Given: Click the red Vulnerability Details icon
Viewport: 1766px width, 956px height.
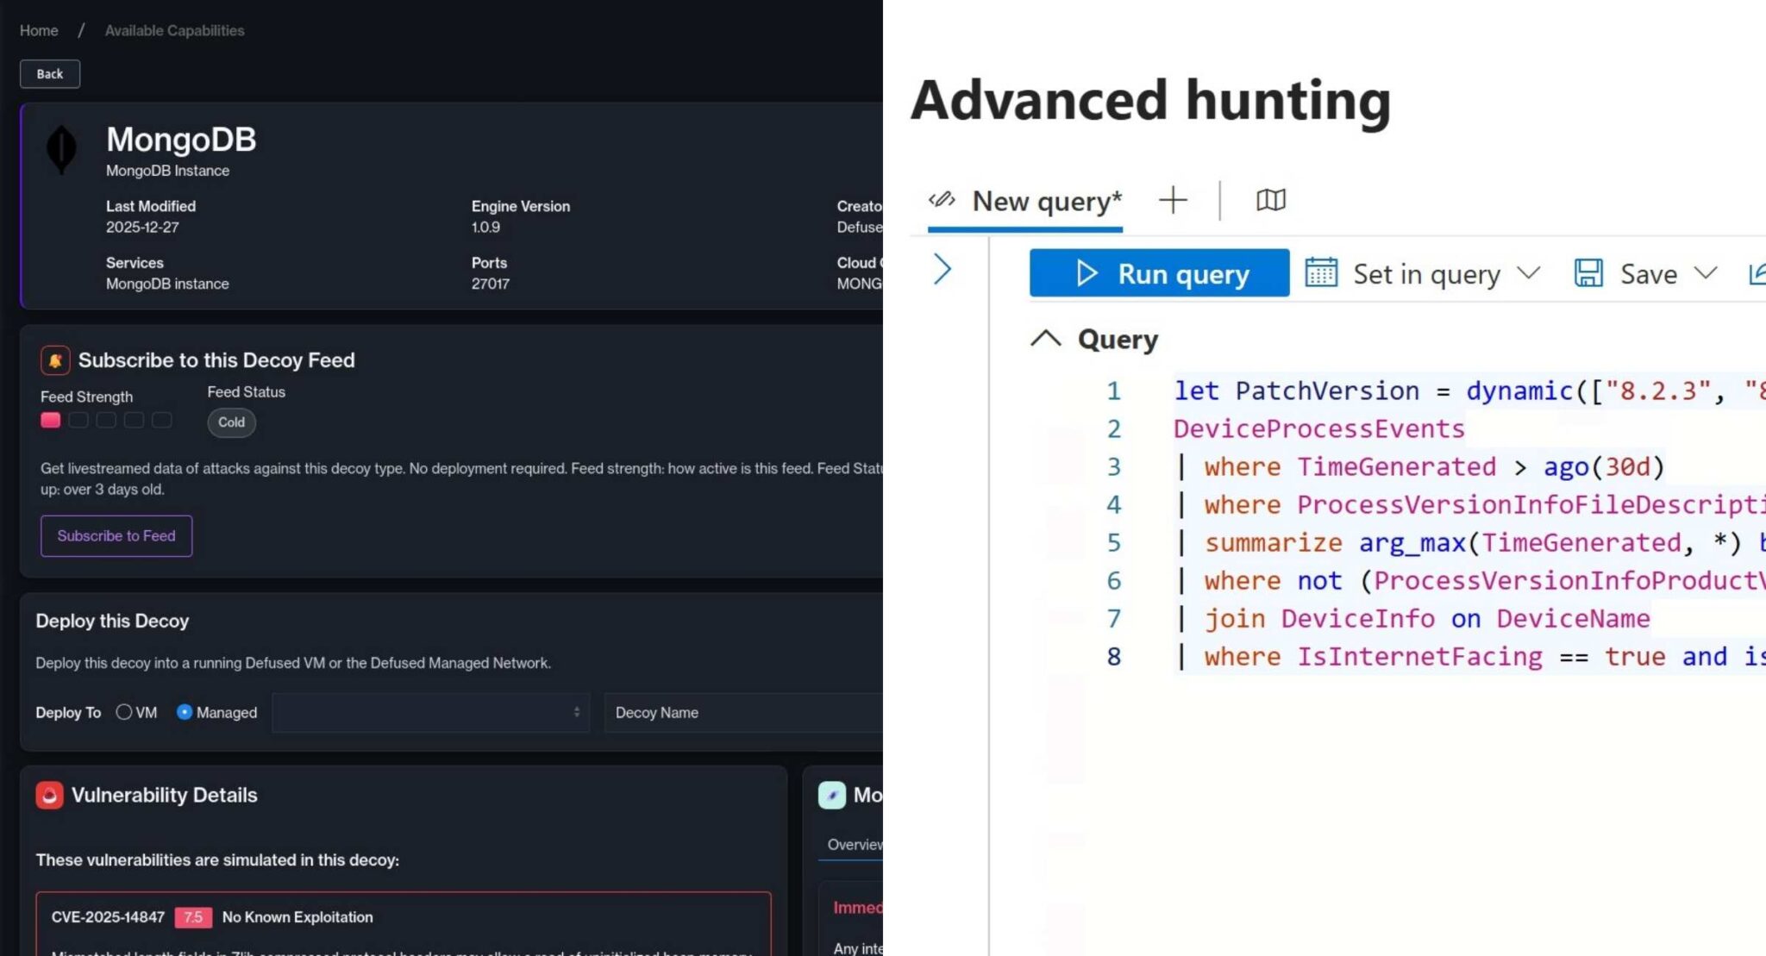Looking at the screenshot, I should click(49, 795).
